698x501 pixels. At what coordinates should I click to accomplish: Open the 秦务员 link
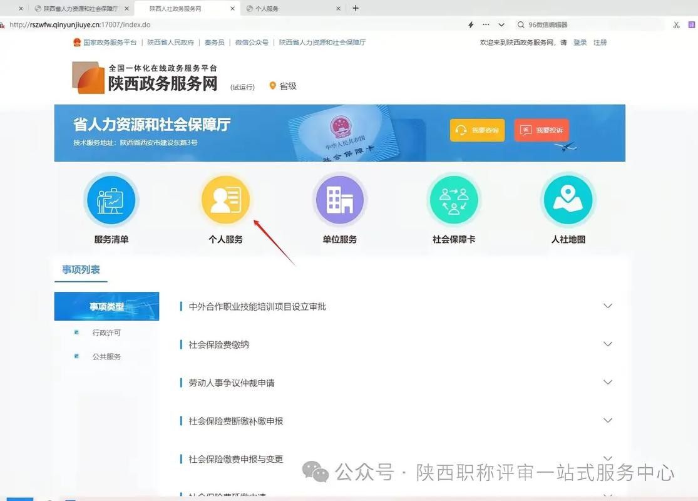[215, 43]
